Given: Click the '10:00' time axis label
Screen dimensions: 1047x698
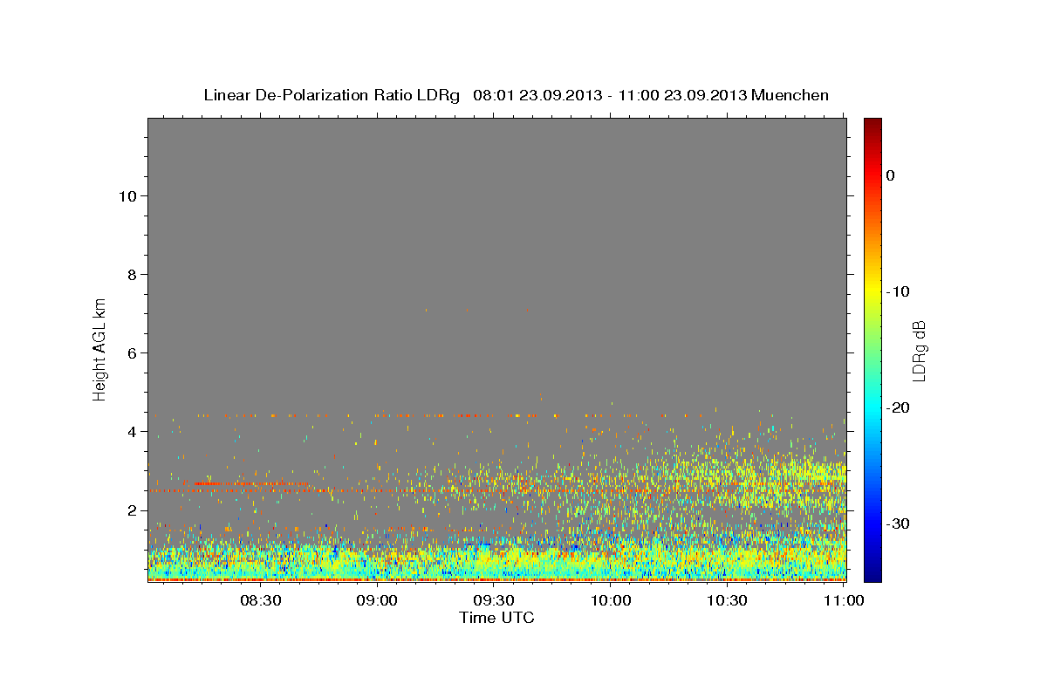Looking at the screenshot, I should click(x=611, y=600).
